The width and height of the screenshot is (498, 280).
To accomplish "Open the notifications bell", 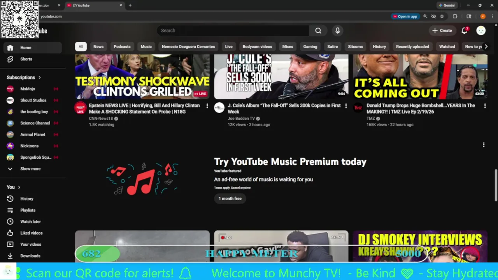I will click(x=465, y=30).
